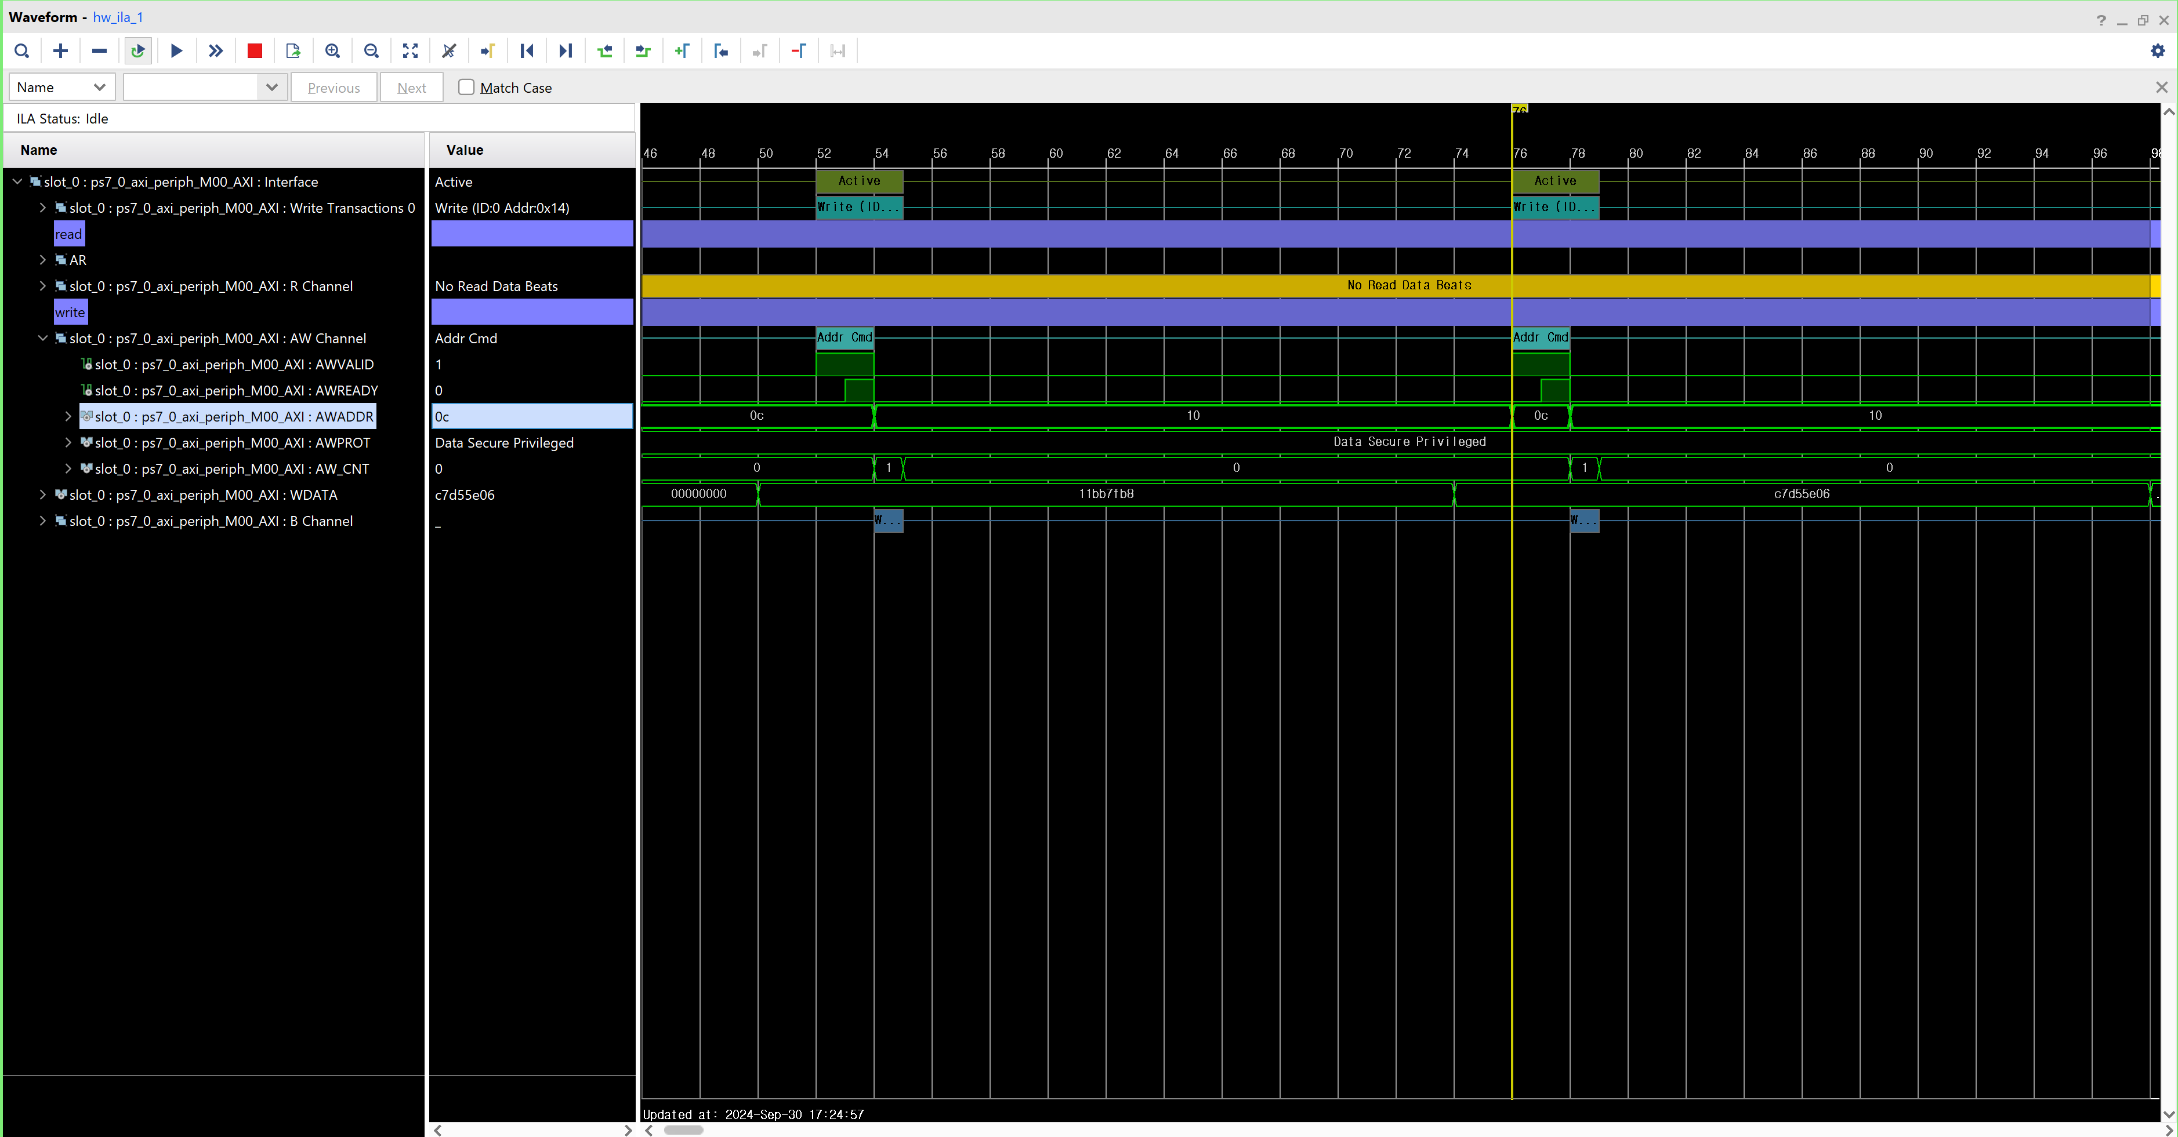Click the second Addr Cmd block

coord(1541,337)
